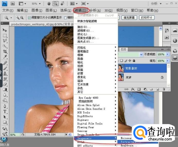Open the Eye Candy 4000 submenu
The height and width of the screenshot is (147, 178).
(x=96, y=98)
